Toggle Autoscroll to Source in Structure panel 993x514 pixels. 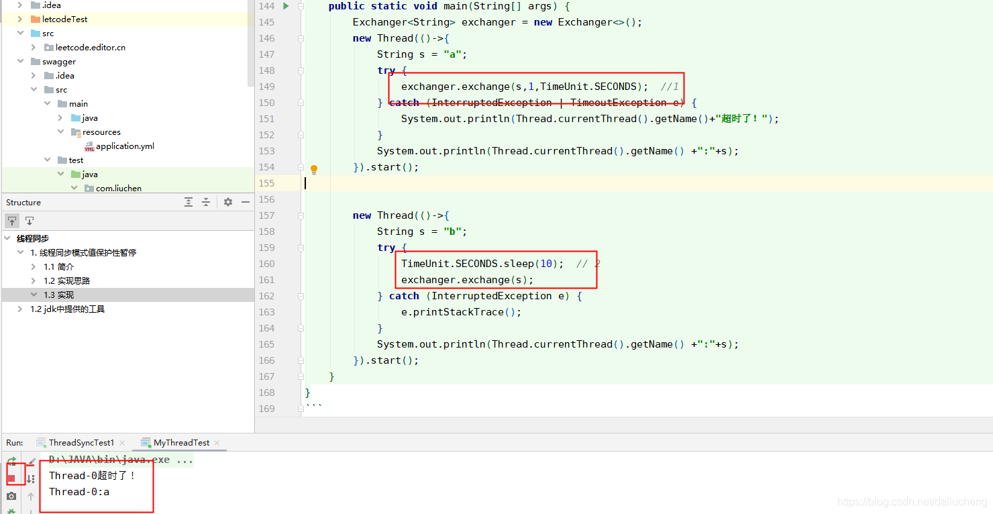(12, 221)
